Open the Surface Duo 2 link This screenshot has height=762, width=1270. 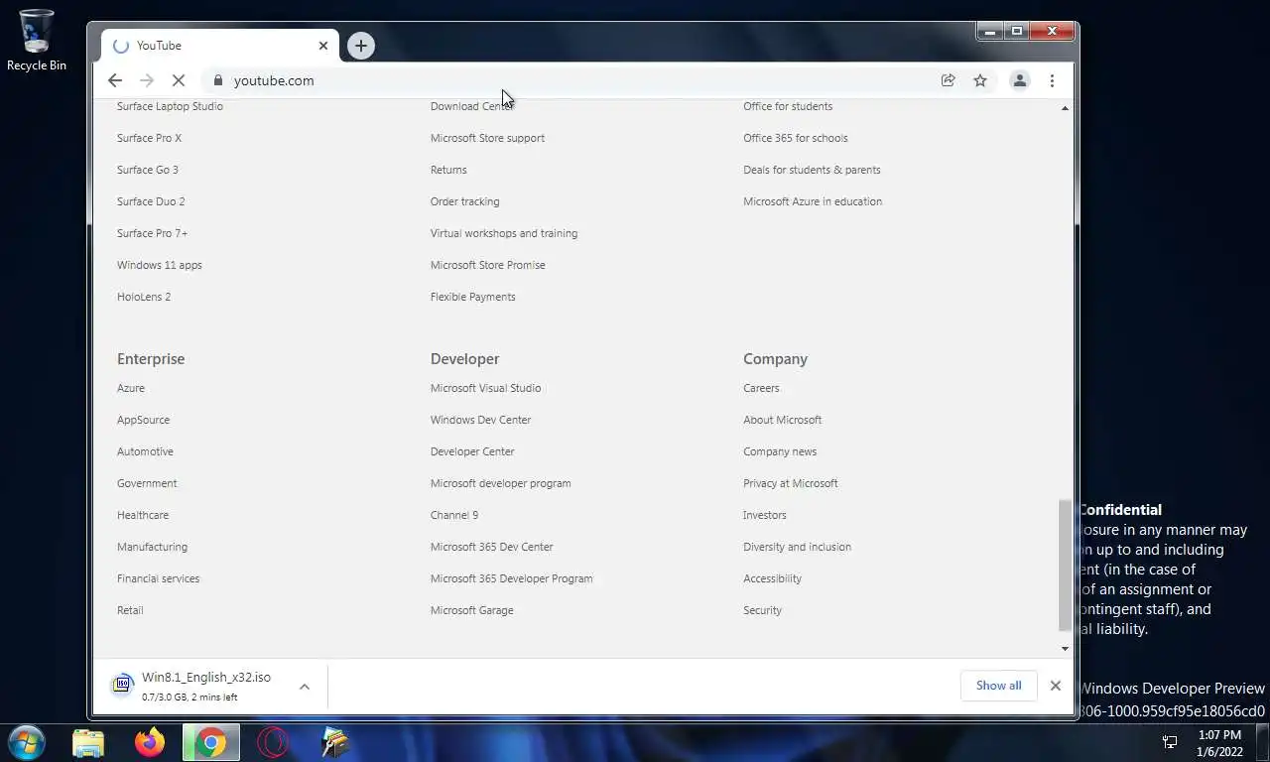[x=151, y=201]
